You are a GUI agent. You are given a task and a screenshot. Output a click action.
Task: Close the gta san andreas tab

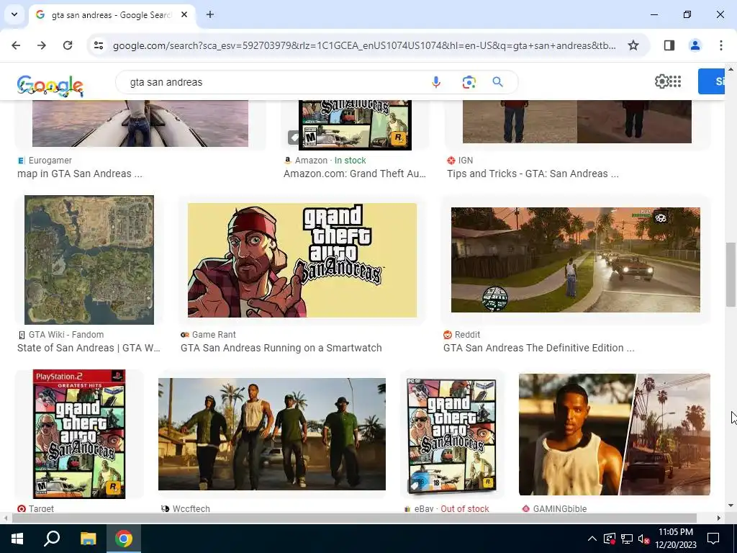184,14
